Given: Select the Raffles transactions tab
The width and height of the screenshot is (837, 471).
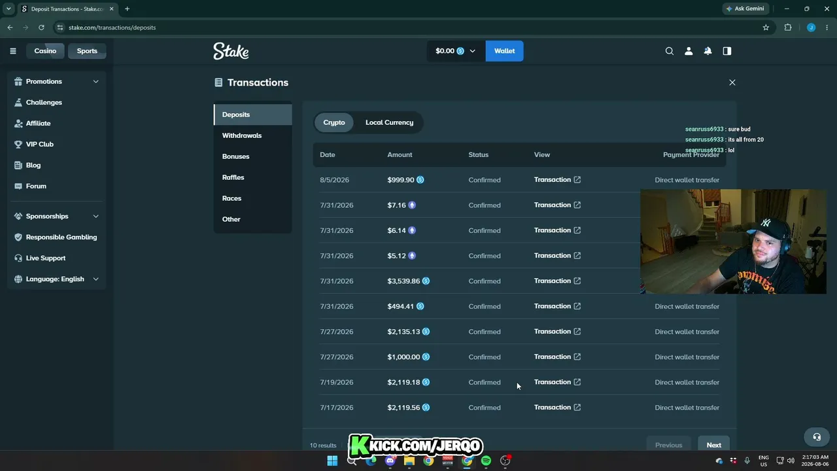Looking at the screenshot, I should coord(253,177).
